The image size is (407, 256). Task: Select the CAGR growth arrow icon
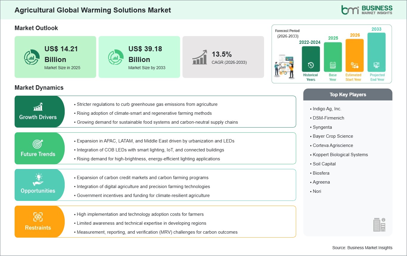coord(199,57)
